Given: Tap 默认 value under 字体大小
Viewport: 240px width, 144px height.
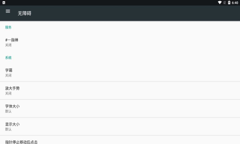Looking at the screenshot, I should (x=8, y=111).
